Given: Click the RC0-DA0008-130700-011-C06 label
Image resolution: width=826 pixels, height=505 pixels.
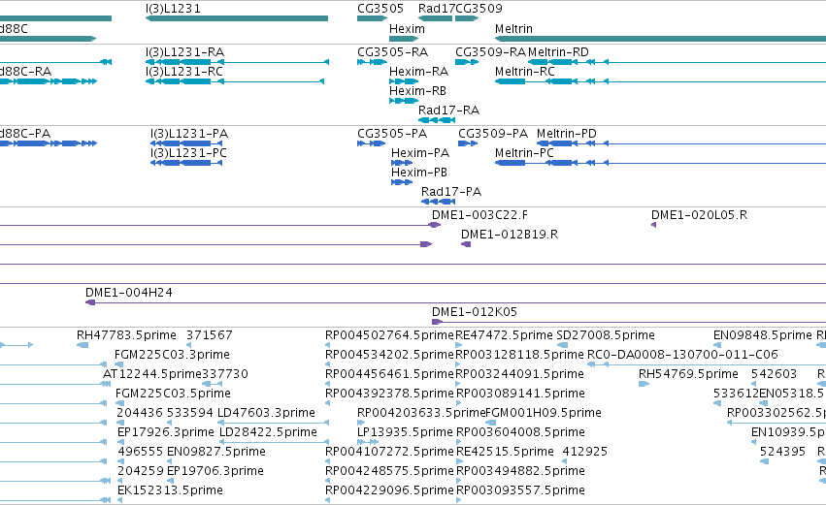Looking at the screenshot, I should coord(682,355).
